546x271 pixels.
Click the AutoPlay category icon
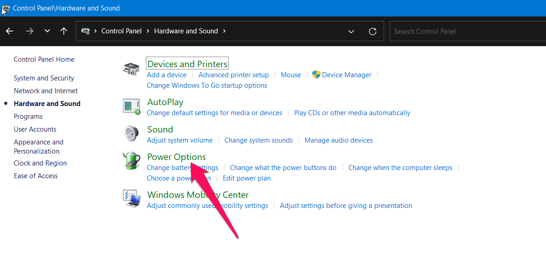(131, 106)
